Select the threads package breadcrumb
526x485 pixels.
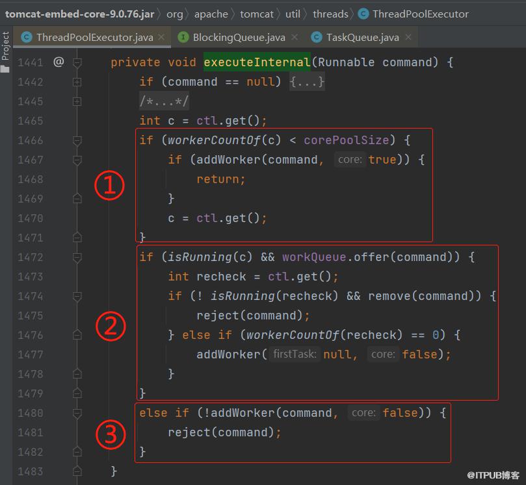[x=330, y=14]
